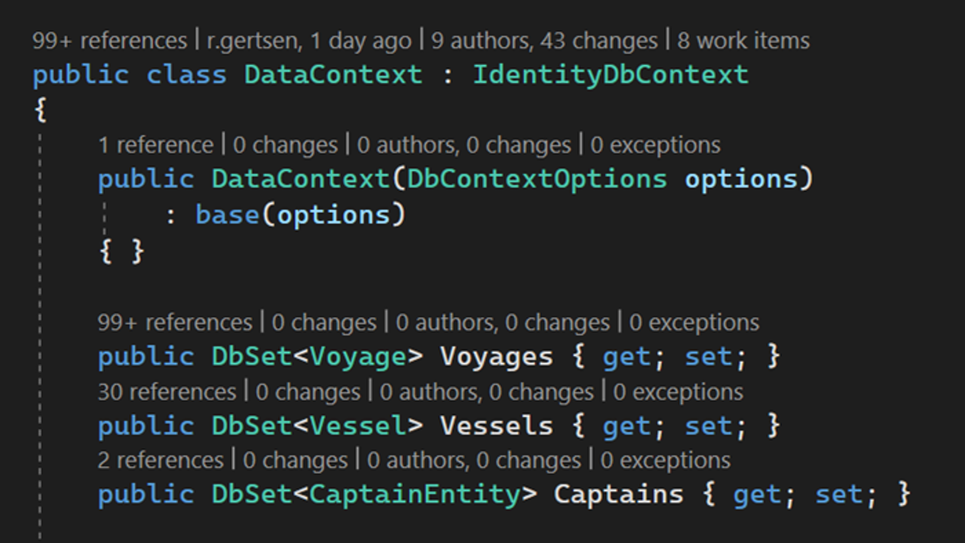
Task: Click the DataContext class name in the declaration
Action: coord(332,75)
